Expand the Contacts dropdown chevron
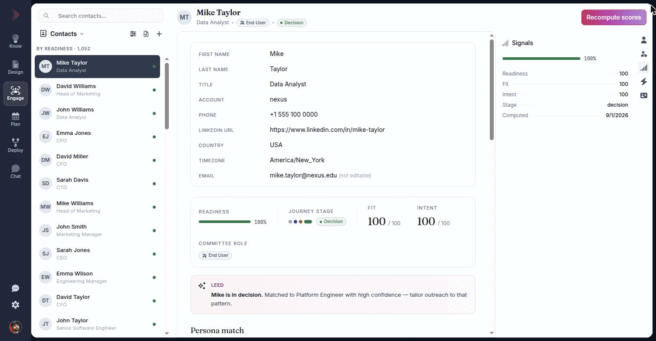The width and height of the screenshot is (656, 341). [x=82, y=34]
